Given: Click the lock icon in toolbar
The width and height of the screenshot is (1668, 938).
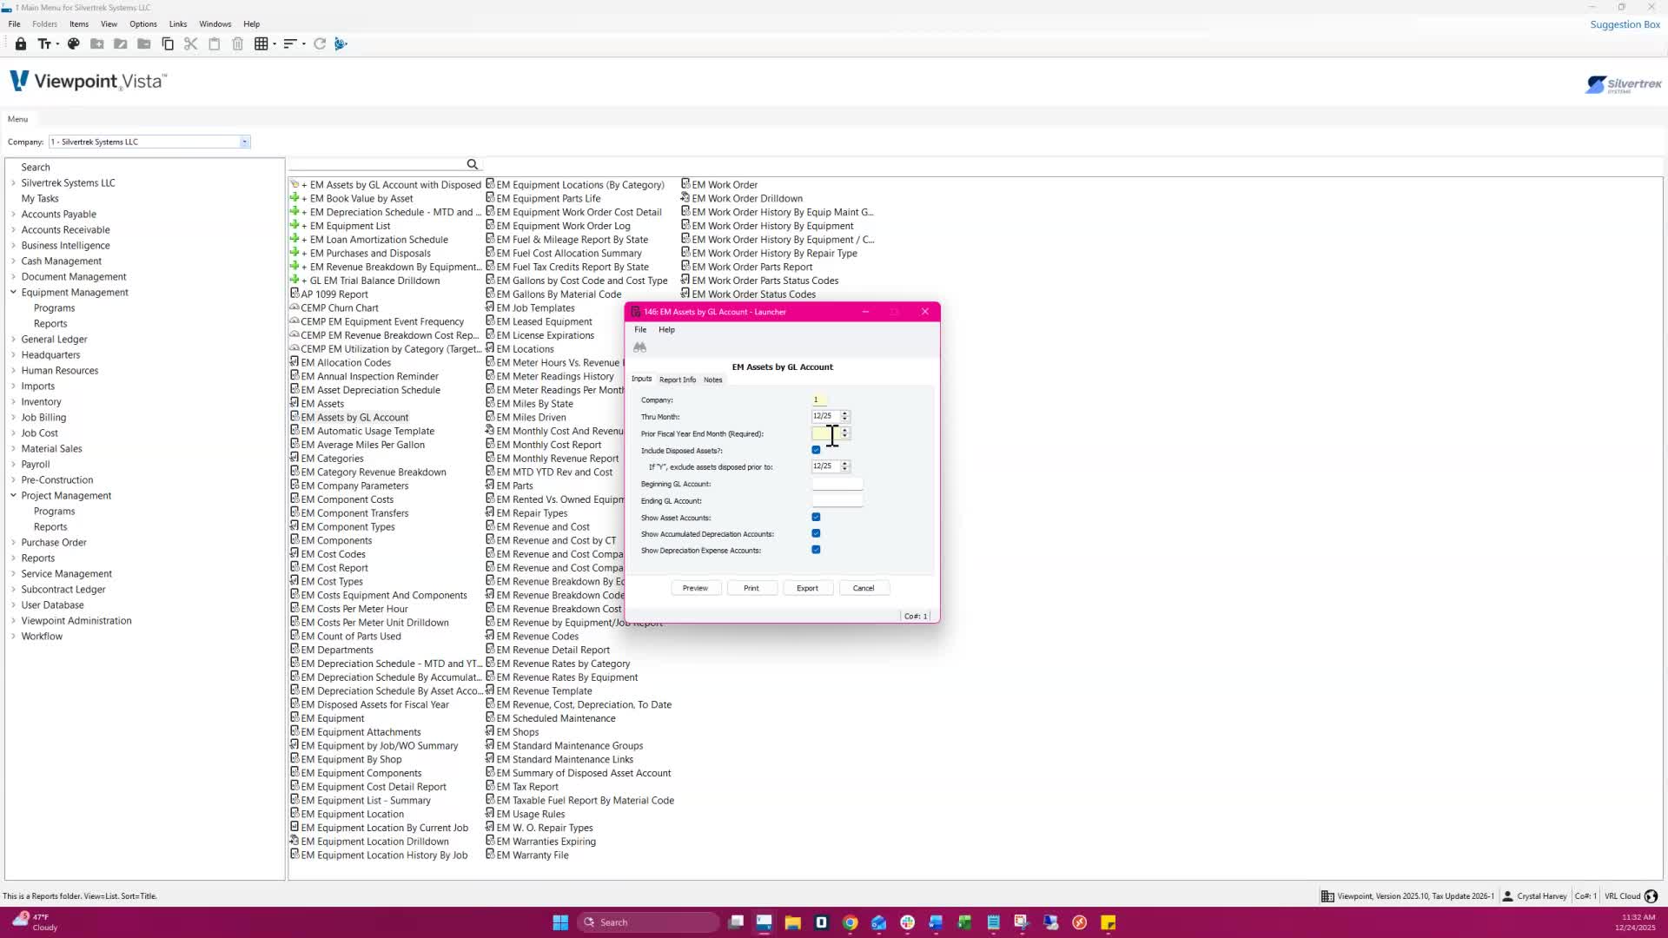Looking at the screenshot, I should pyautogui.click(x=21, y=43).
